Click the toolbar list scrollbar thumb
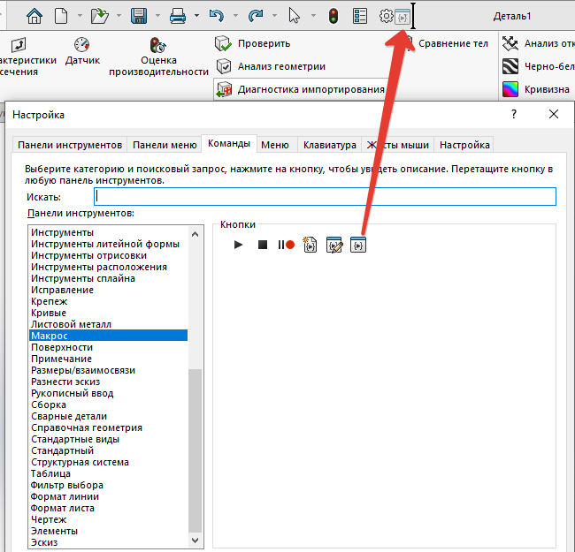 coord(195,451)
